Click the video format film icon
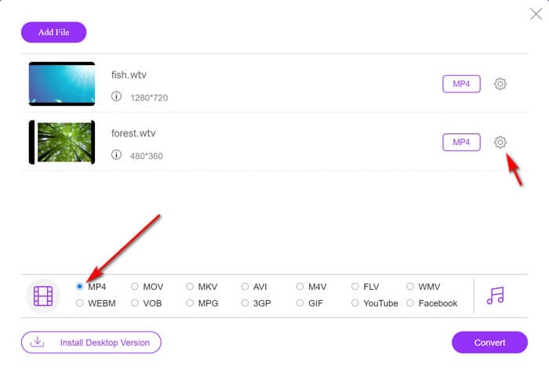This screenshot has width=549, height=373. pos(43,295)
